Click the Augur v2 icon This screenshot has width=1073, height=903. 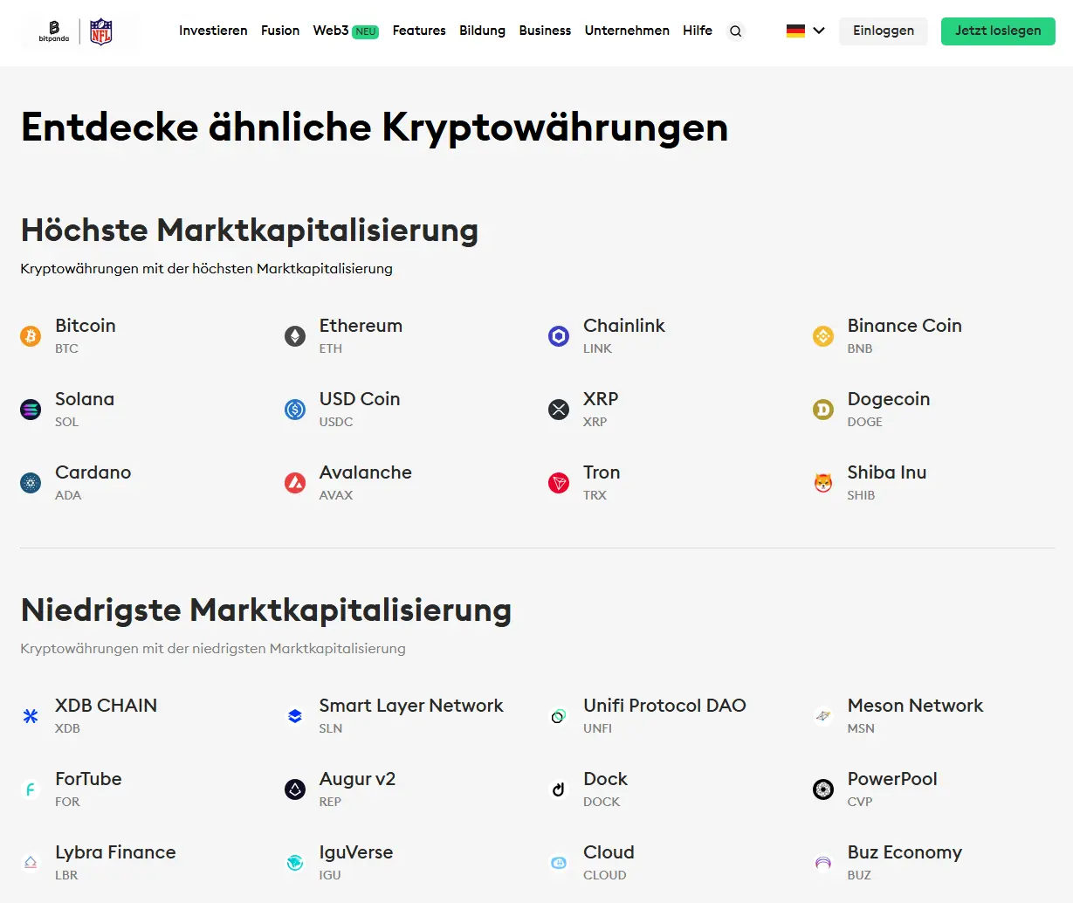295,789
